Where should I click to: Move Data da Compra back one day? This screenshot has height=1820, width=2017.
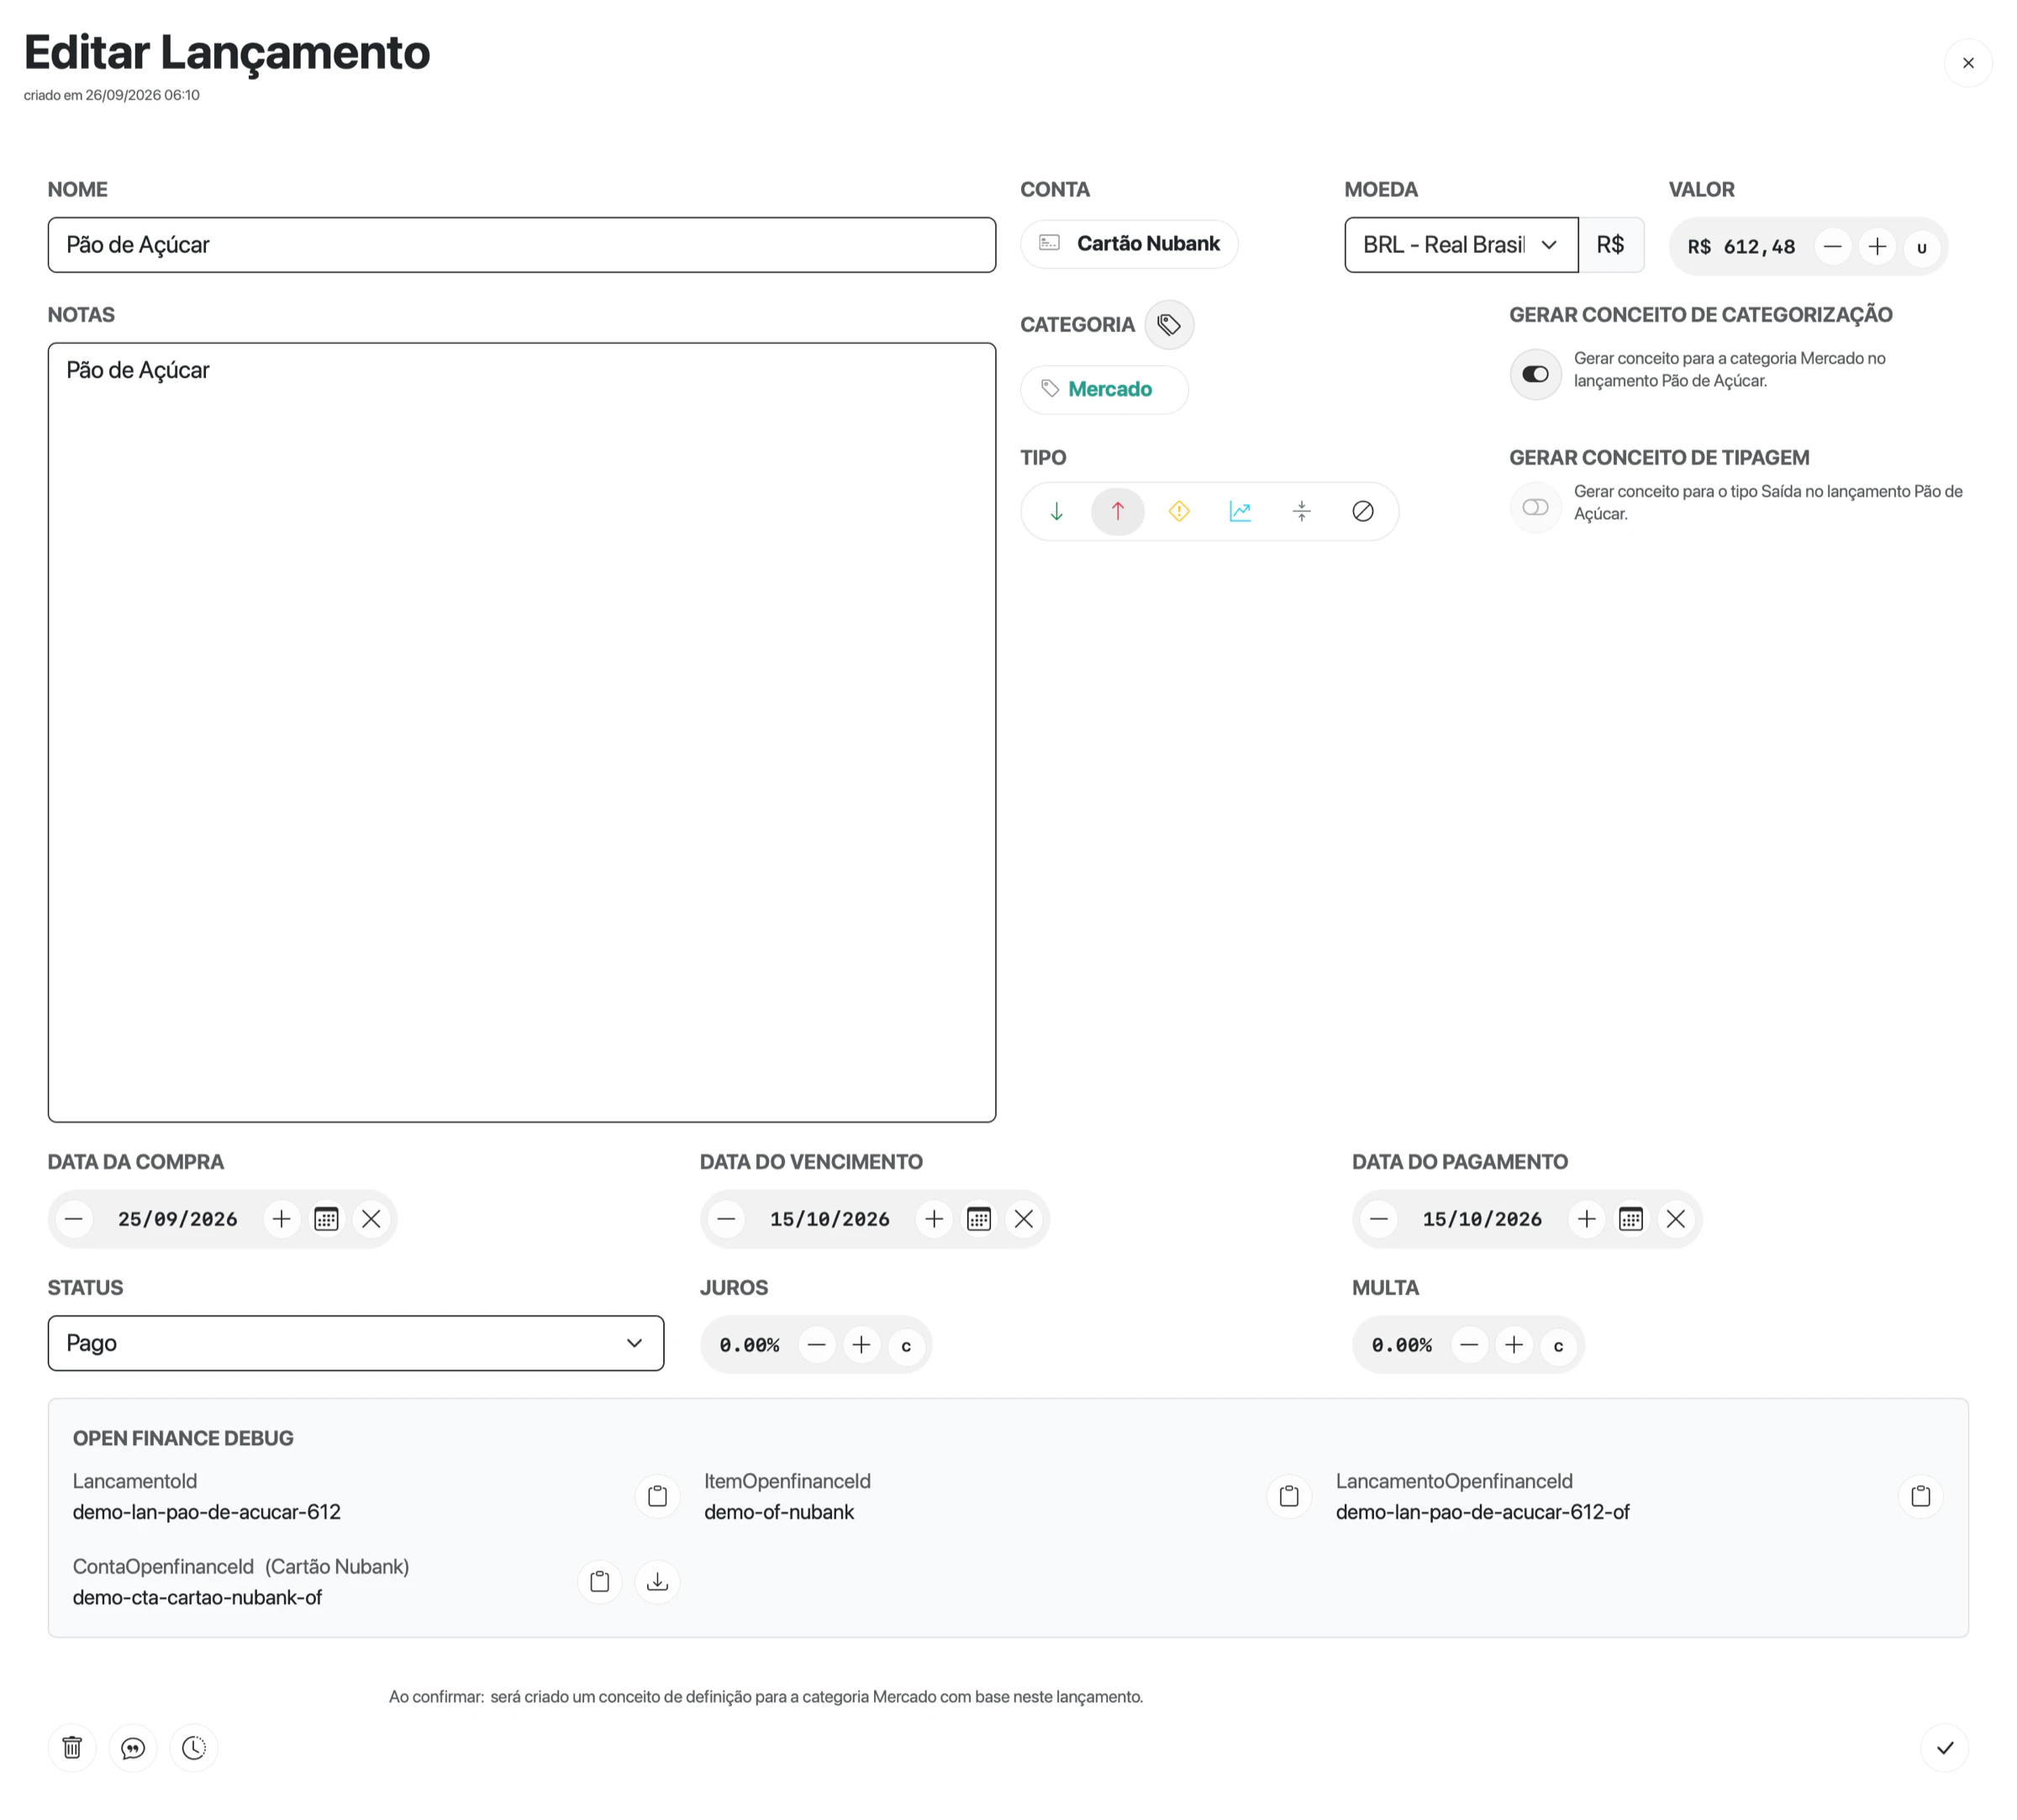(74, 1218)
